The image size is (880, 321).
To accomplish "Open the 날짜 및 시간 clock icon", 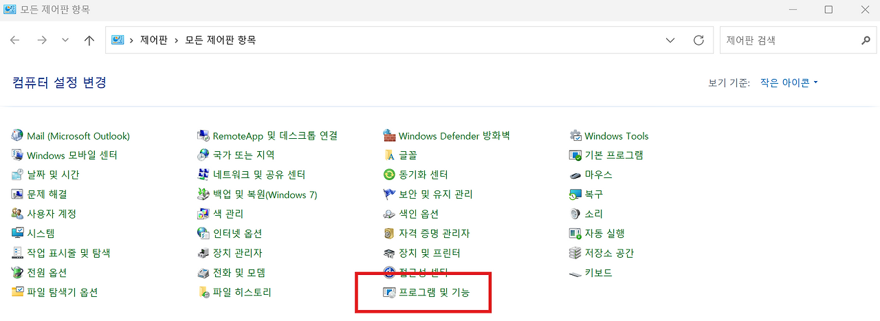I will click(x=17, y=175).
